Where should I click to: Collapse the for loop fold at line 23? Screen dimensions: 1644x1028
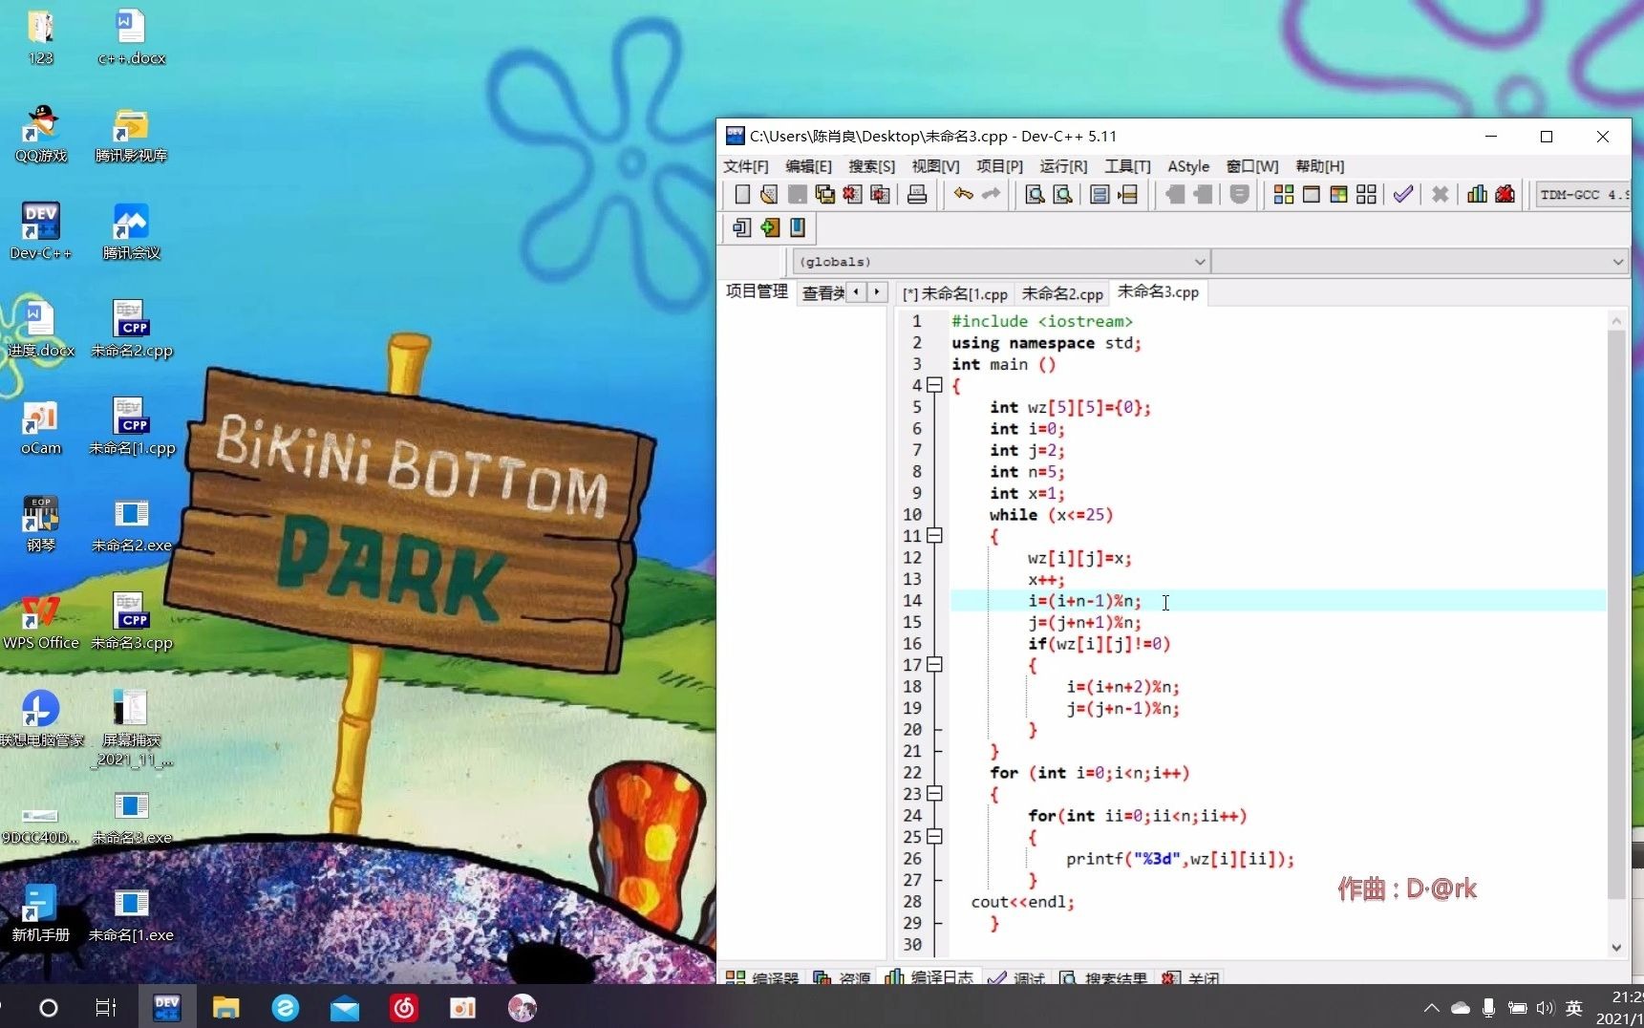click(935, 794)
